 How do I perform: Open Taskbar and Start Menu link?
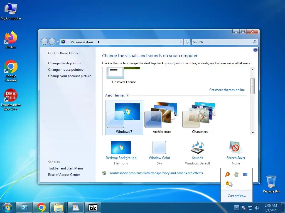(65, 168)
